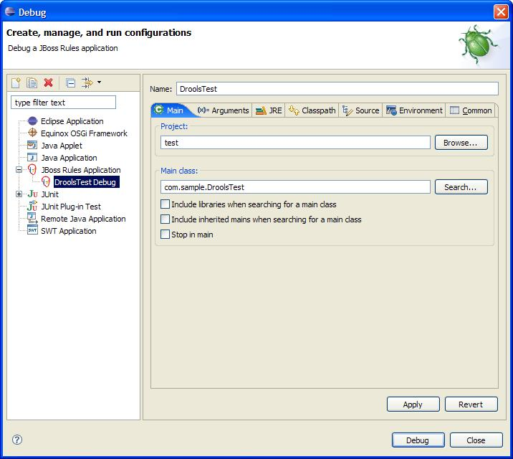
Task: Toggle Include inherited mains checkbox
Action: pos(166,219)
